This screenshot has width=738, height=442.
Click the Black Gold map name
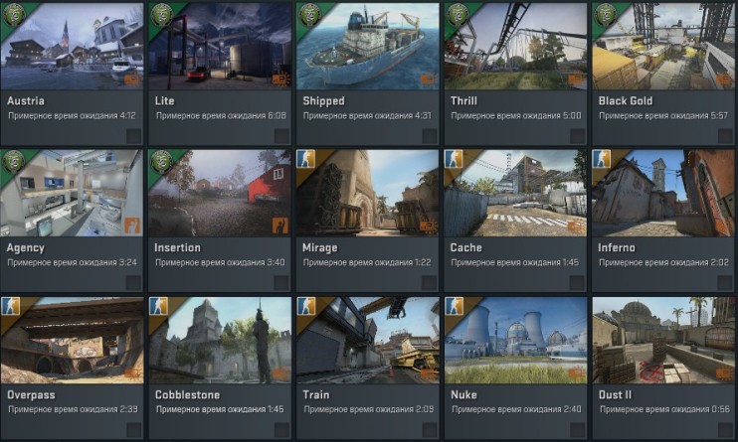point(626,100)
